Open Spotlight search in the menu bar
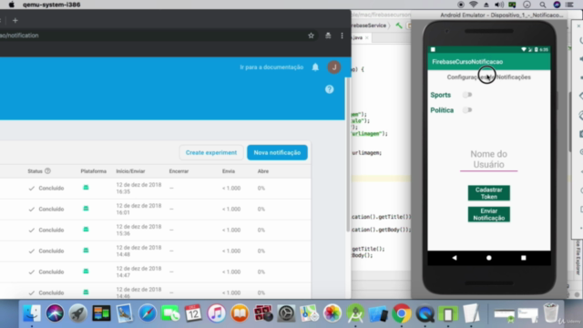 (543, 5)
